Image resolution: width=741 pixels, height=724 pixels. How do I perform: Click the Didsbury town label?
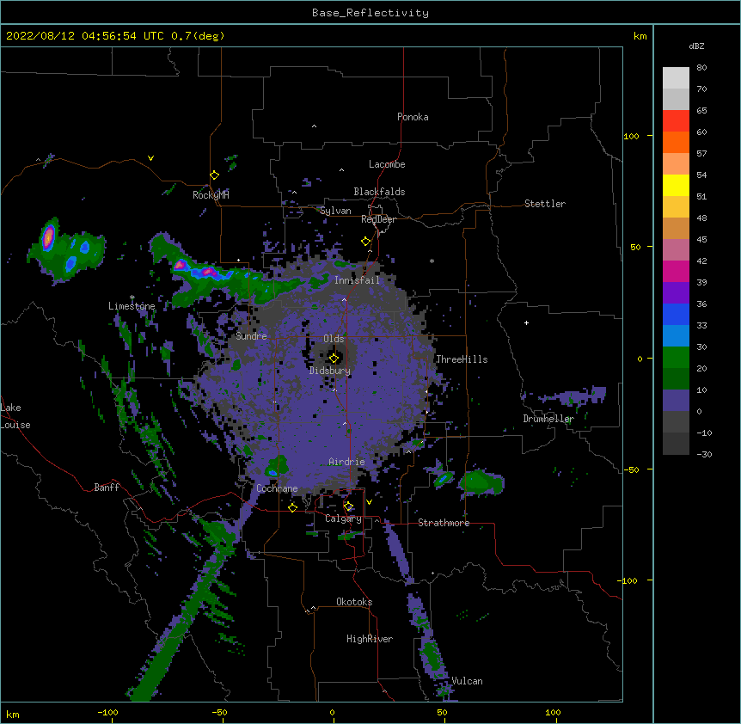pos(330,371)
